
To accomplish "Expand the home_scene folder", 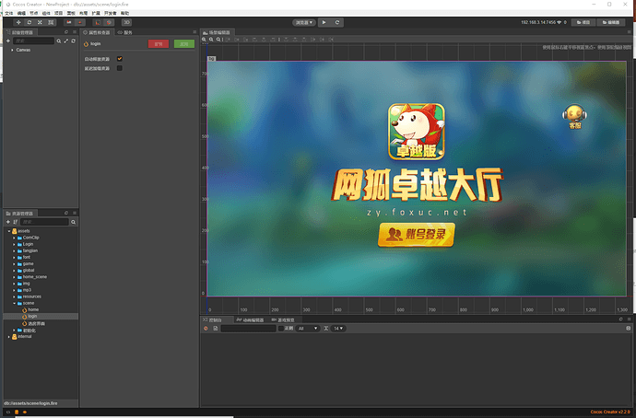I will click(x=14, y=277).
